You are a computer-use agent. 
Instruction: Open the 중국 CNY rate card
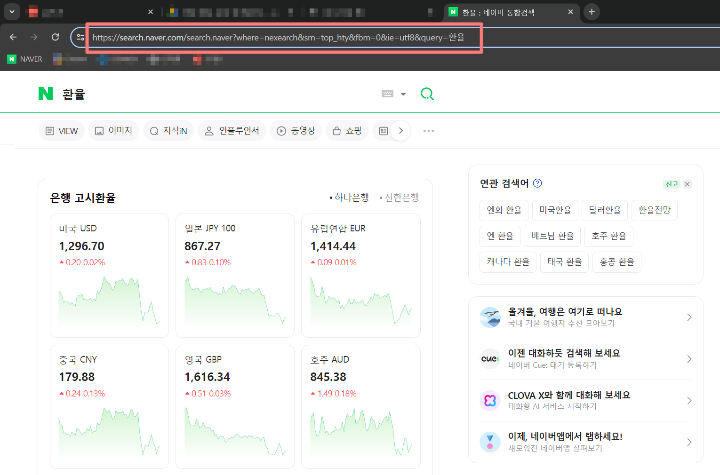[109, 407]
